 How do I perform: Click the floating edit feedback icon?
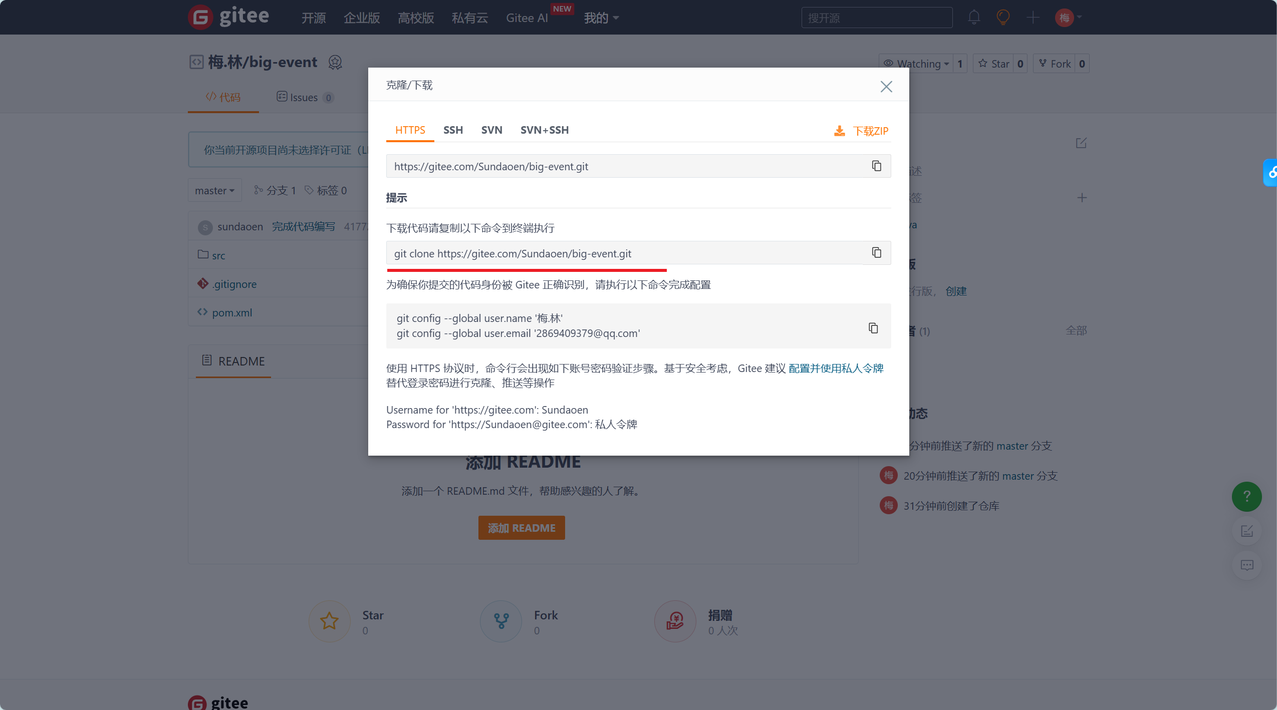coord(1246,531)
